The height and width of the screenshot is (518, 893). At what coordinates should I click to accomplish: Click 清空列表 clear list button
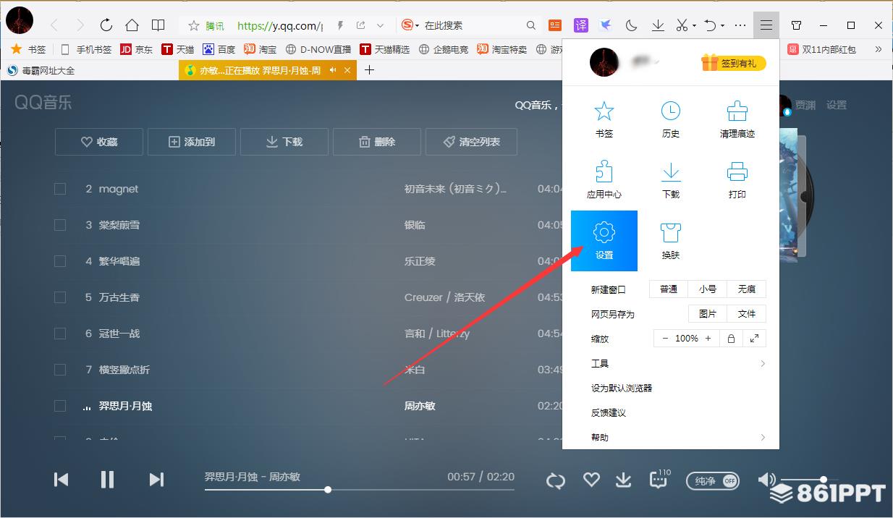[472, 142]
